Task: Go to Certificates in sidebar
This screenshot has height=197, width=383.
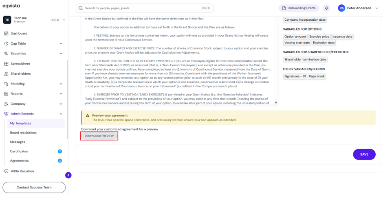Action: tap(19, 151)
